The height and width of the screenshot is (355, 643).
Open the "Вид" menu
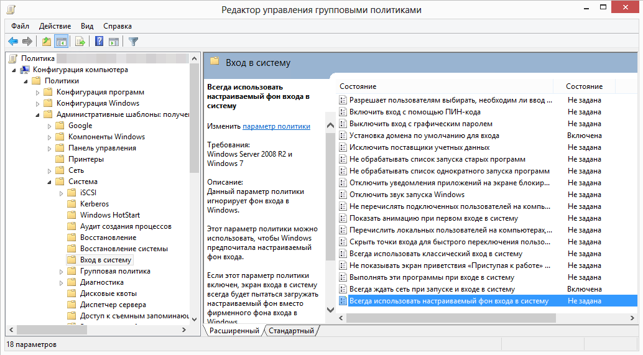point(87,26)
